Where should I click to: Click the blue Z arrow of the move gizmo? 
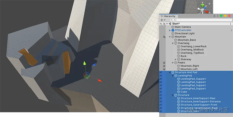click(94, 64)
